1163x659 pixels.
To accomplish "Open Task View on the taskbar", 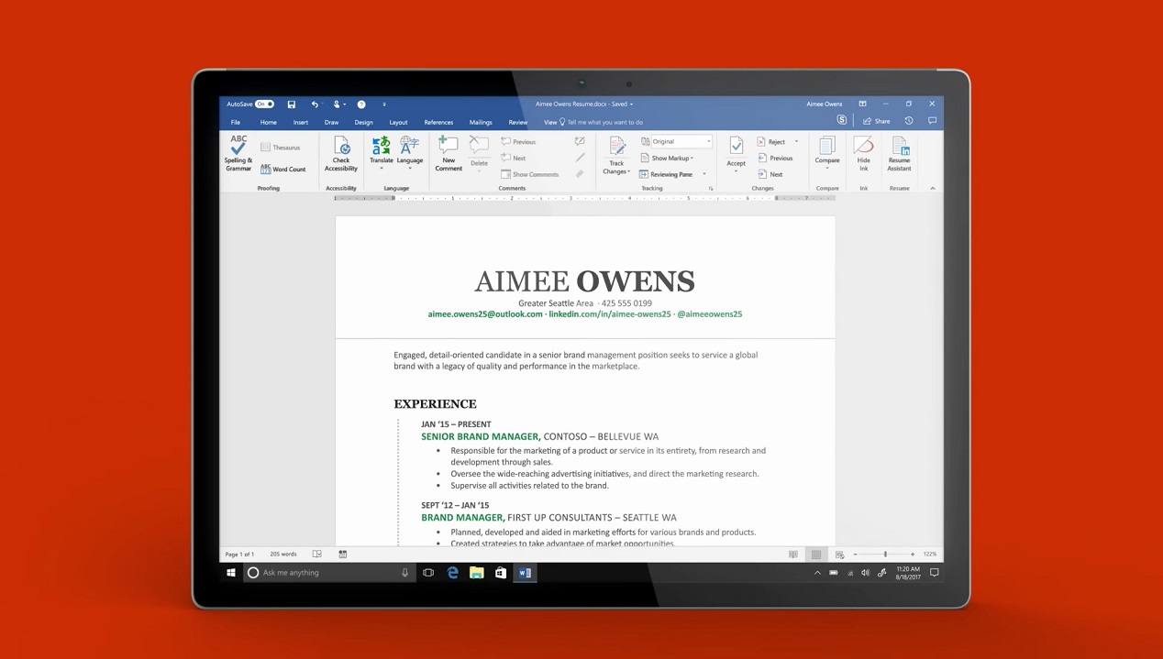I will point(428,573).
